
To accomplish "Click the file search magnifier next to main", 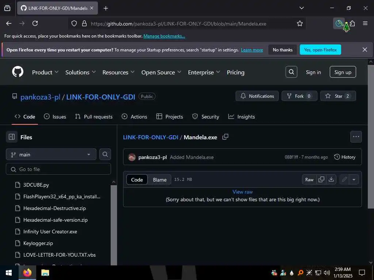I will coord(105,154).
